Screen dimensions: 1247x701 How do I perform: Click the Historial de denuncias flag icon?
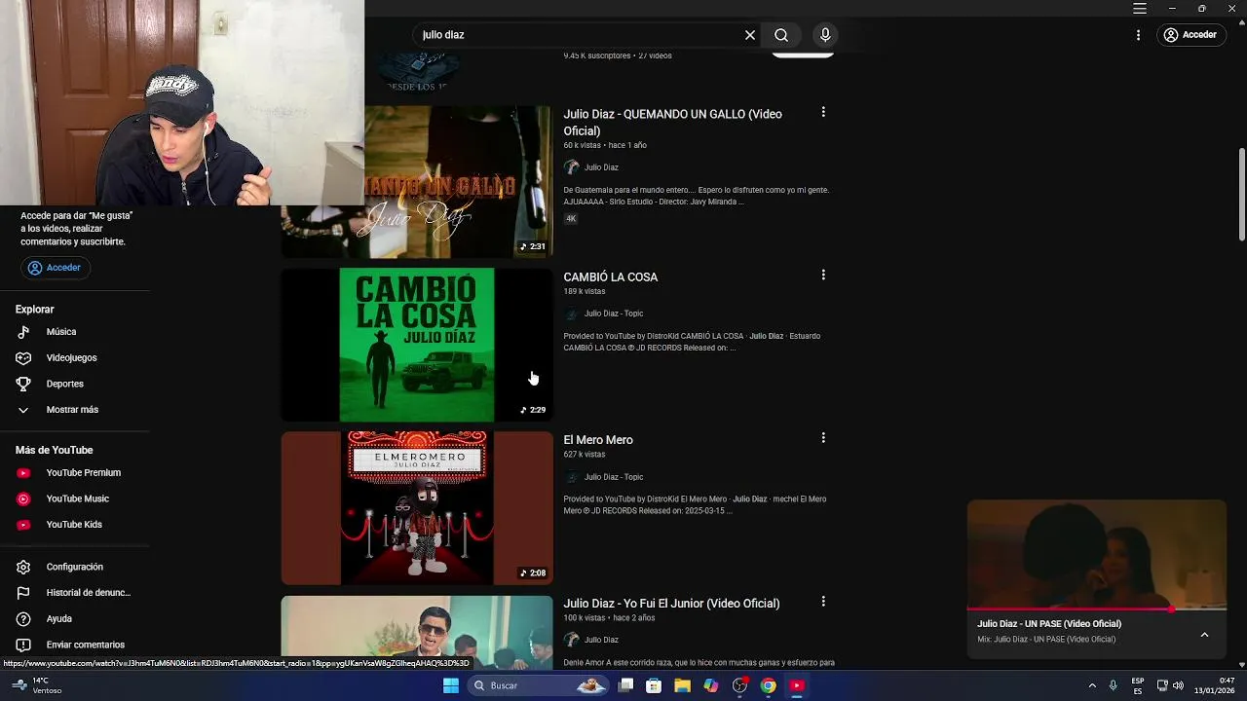pos(23,593)
